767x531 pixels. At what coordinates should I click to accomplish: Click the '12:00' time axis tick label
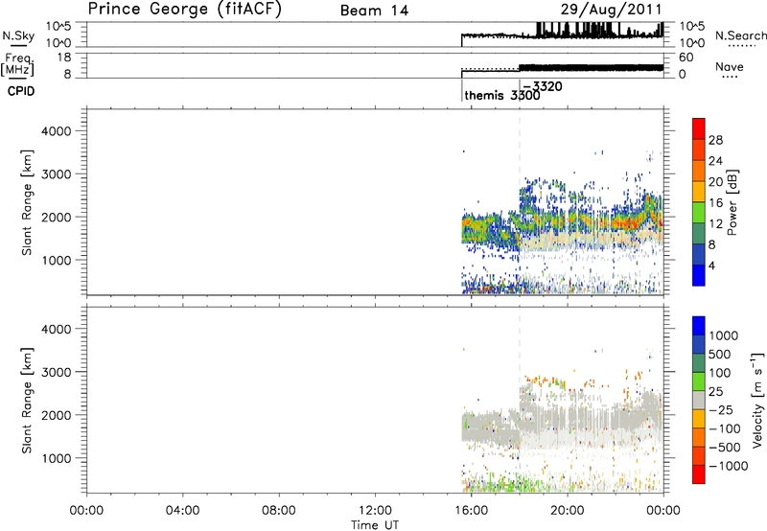pos(375,511)
